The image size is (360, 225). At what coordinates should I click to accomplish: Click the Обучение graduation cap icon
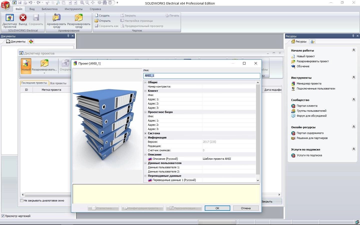(x=293, y=66)
